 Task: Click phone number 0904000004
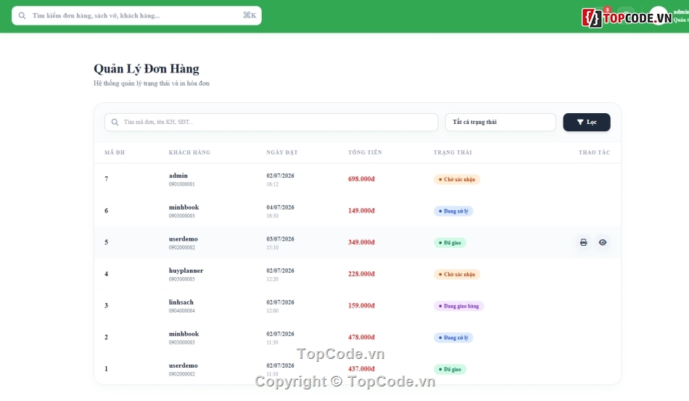(x=182, y=310)
